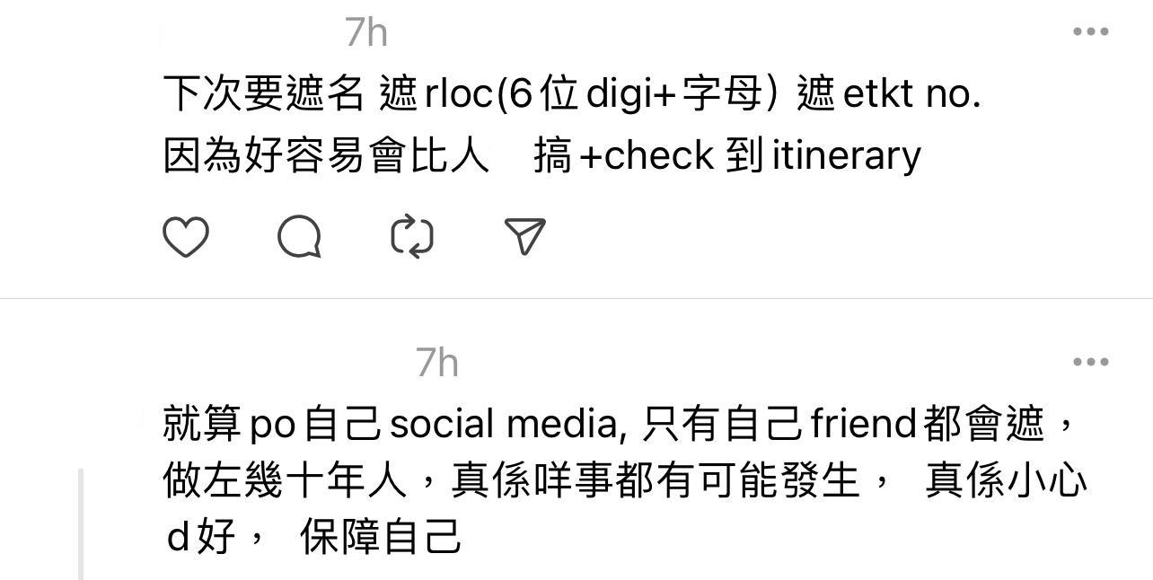Repost the reply about etkt no.
The height and width of the screenshot is (580, 1153).
pos(412,237)
